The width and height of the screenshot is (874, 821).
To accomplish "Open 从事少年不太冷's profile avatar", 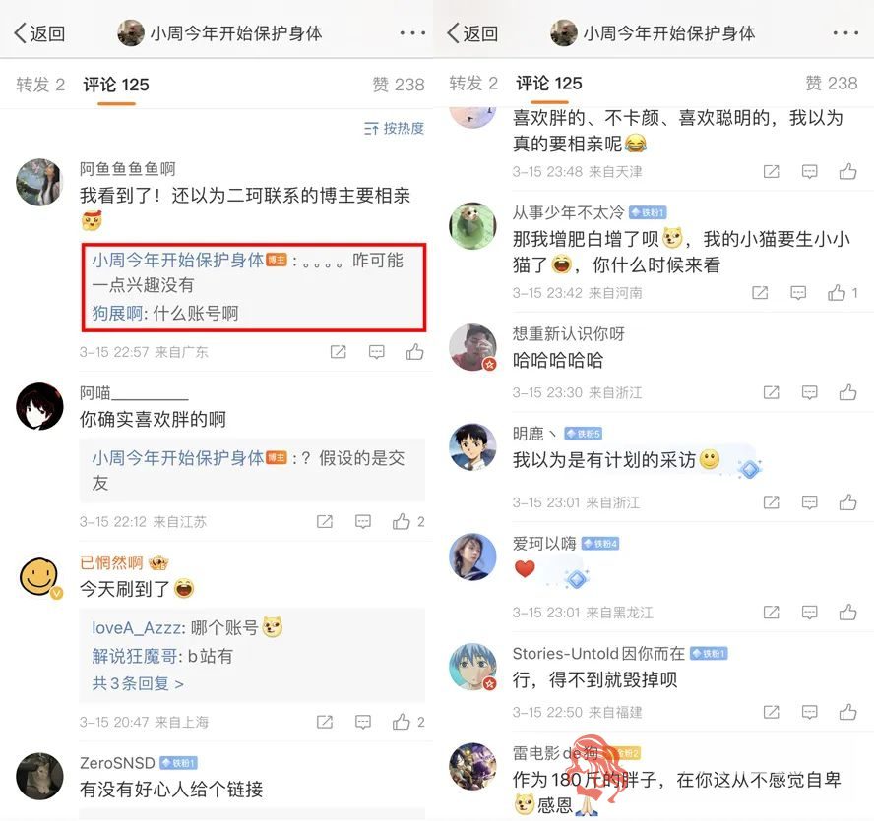I will click(x=472, y=225).
